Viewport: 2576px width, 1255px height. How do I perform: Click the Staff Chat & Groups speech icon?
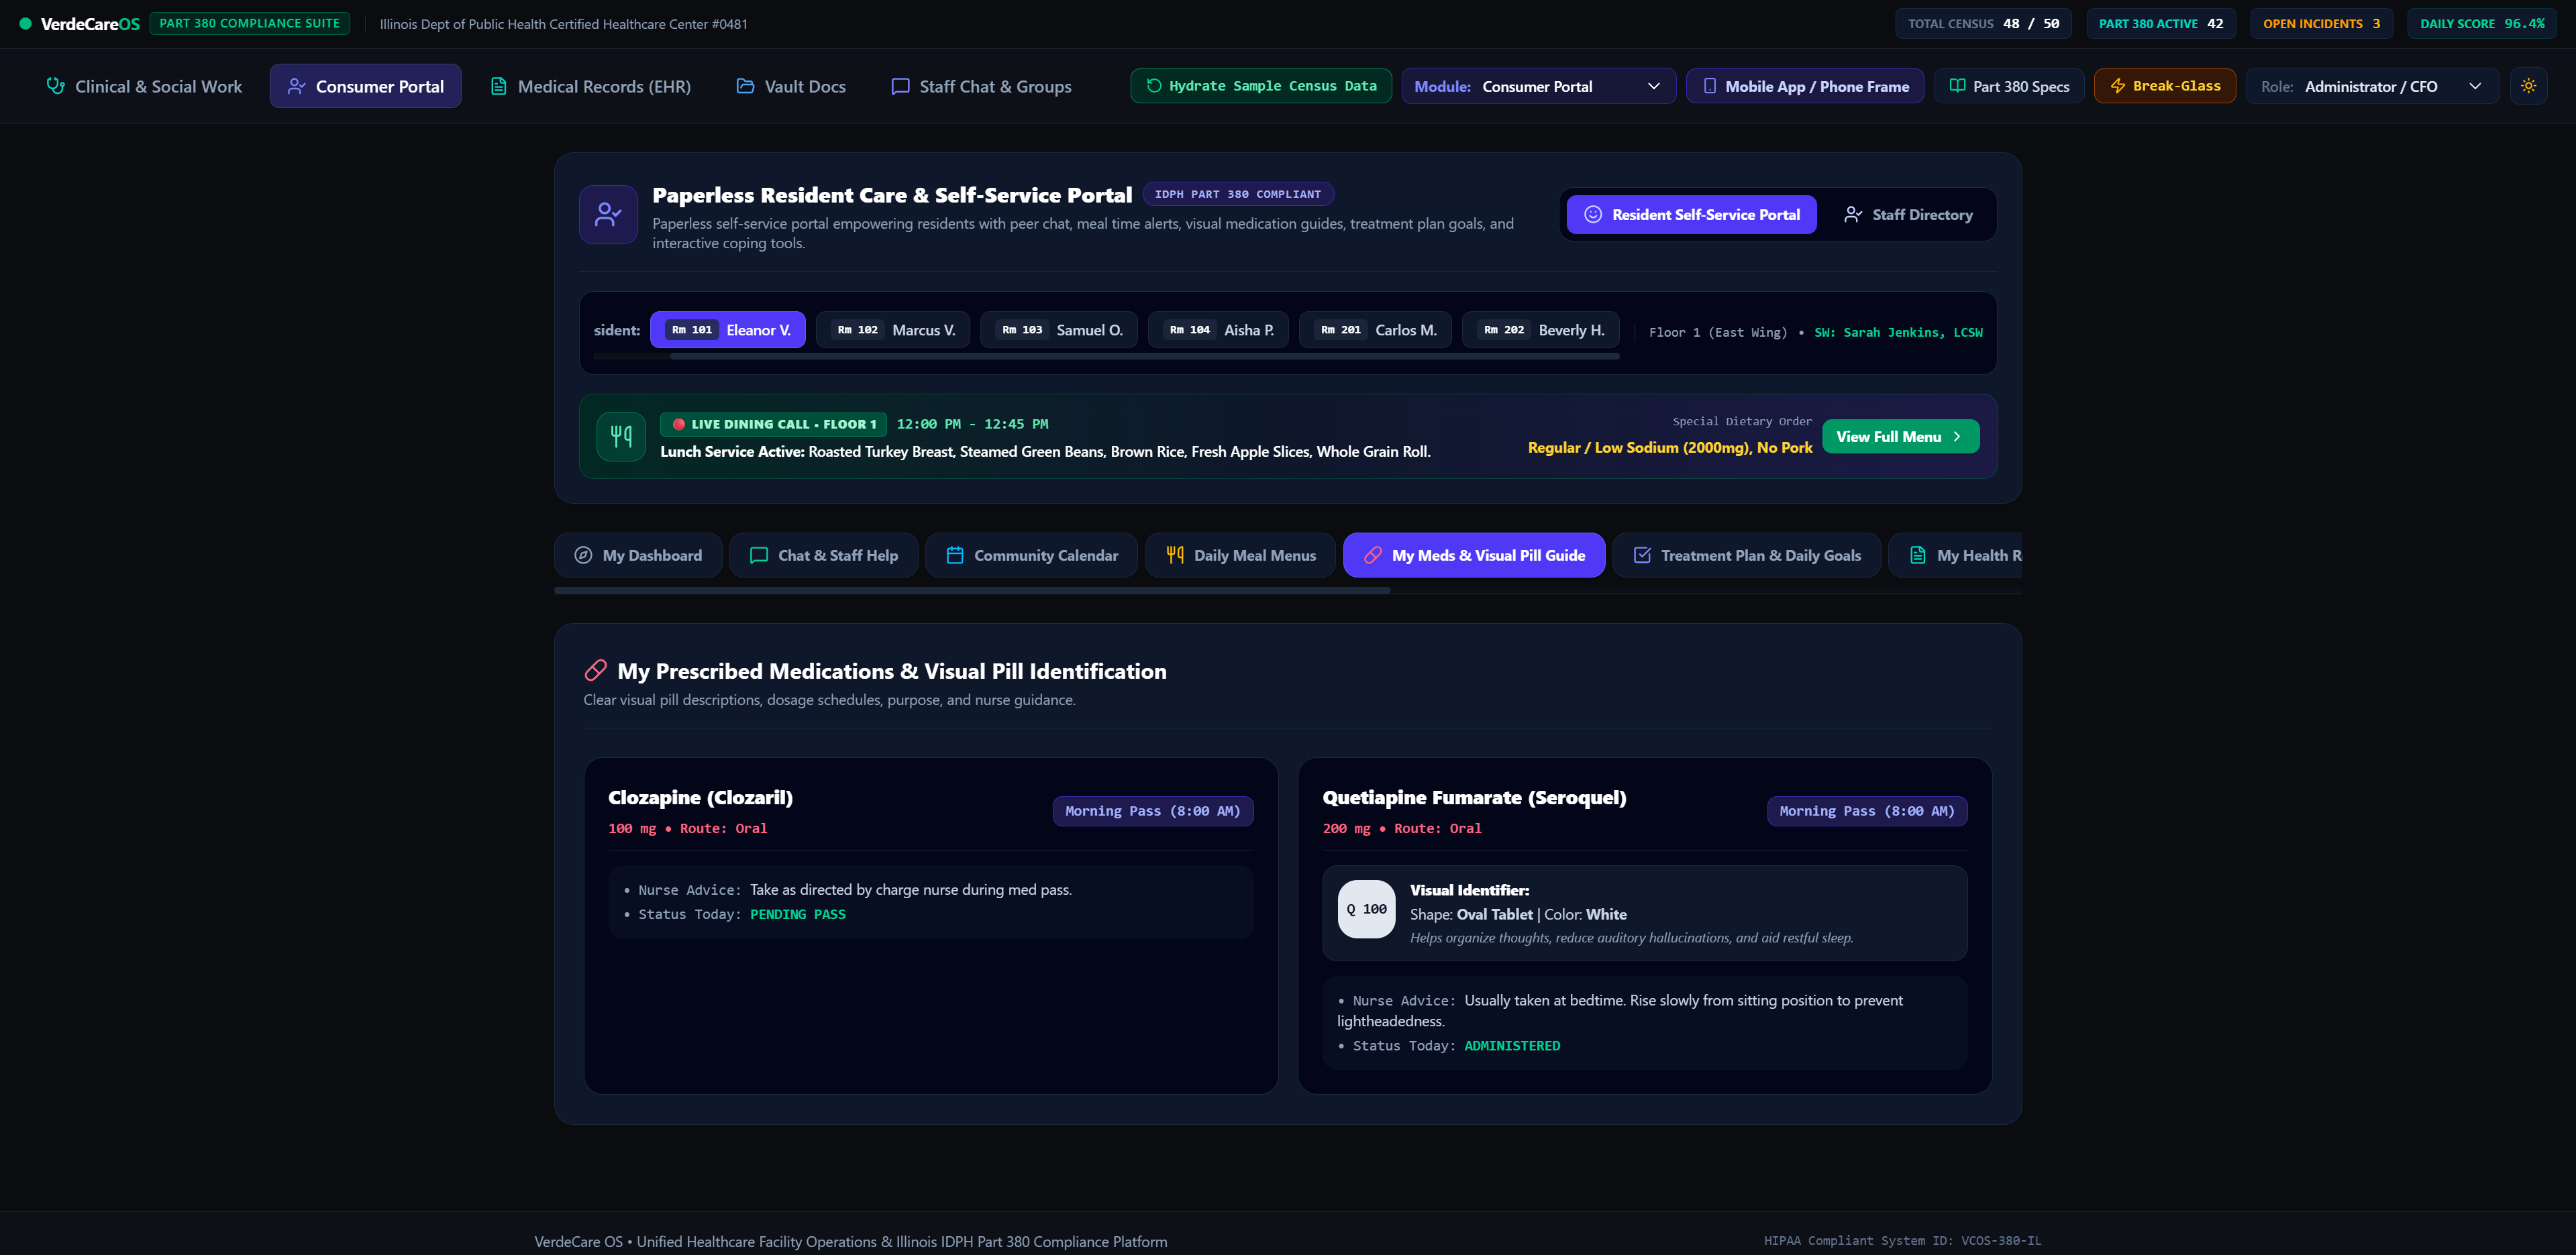coord(900,86)
